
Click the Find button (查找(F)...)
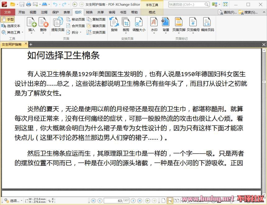coord(228,12)
